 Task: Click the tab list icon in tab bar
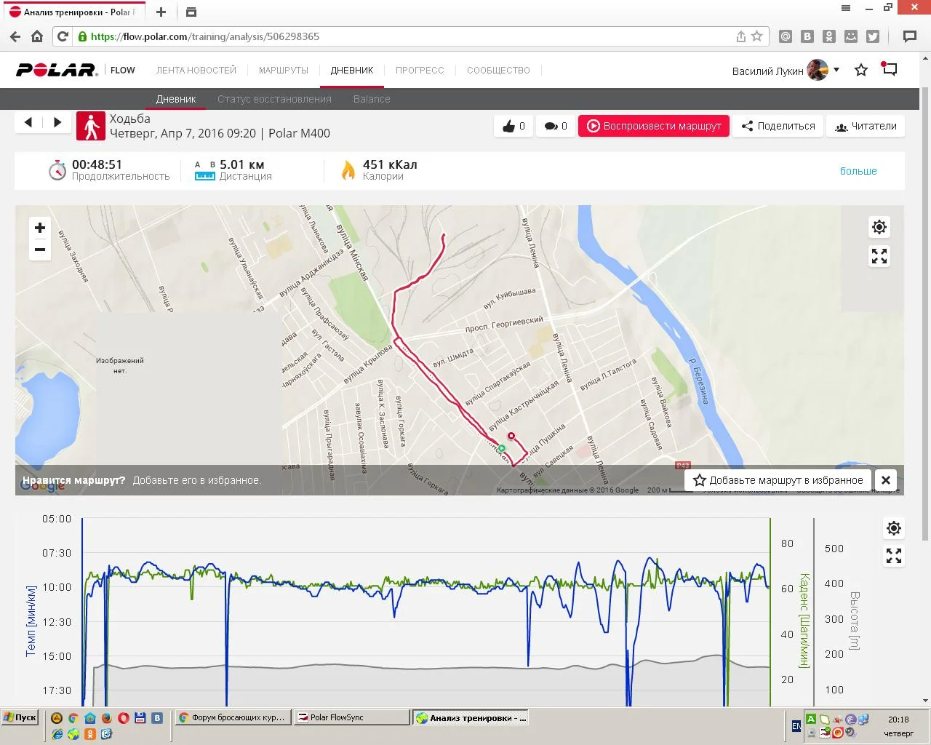click(x=191, y=12)
